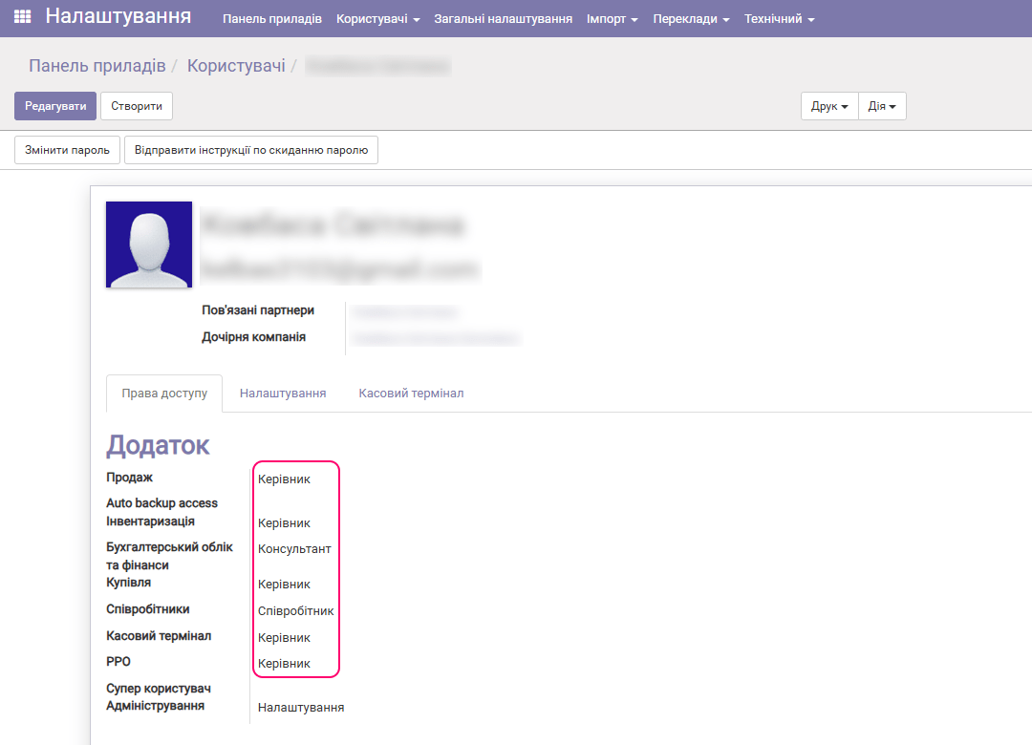Screen dimensions: 1032x745
Task: Open the Касовий термінал tab
Action: coord(411,393)
